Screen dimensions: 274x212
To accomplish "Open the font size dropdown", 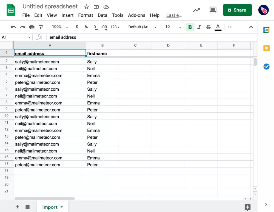I will (x=173, y=27).
